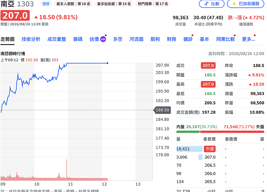
Task: Click the purple VIP badge icon
Action: [x=103, y=39]
